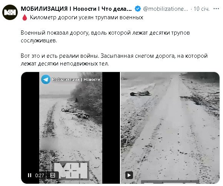
Task: Play the second video
Action: click(129, 175)
